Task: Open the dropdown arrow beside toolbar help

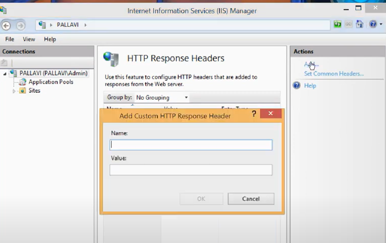Action: tap(381, 24)
